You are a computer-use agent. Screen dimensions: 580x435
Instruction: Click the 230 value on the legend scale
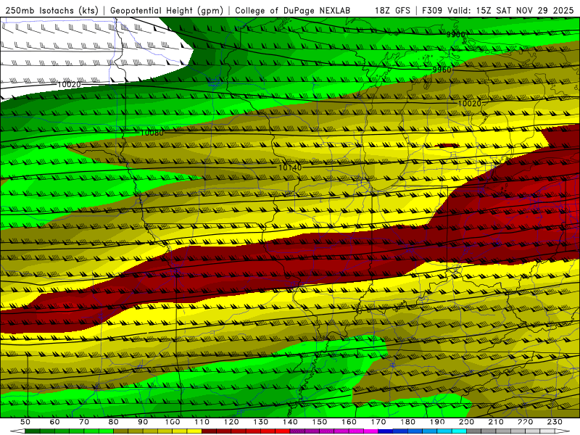coord(555,422)
